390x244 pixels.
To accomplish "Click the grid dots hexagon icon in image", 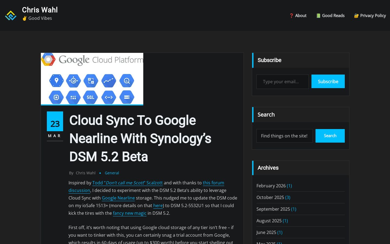I will point(73,97).
